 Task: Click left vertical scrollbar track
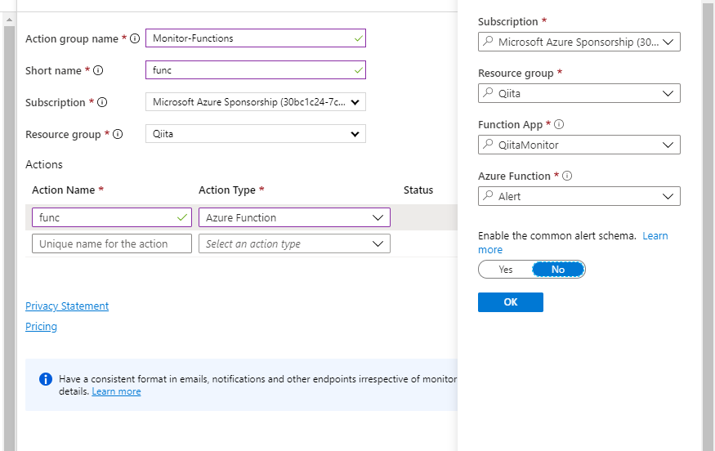coord(9,237)
